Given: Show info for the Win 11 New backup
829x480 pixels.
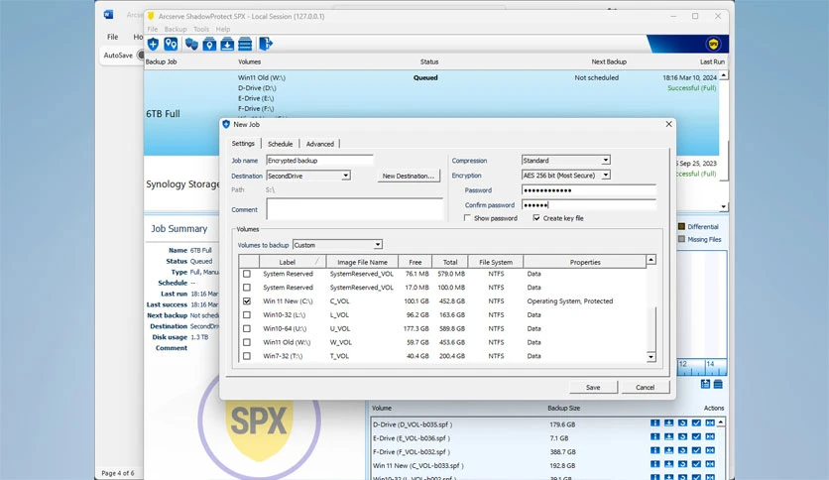Looking at the screenshot, I should coord(655,464).
